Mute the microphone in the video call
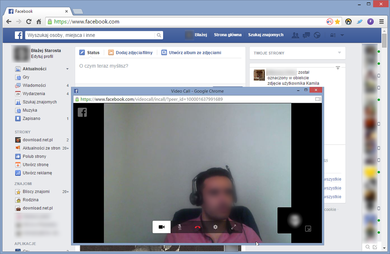Image resolution: width=390 pixels, height=254 pixels. point(180,227)
